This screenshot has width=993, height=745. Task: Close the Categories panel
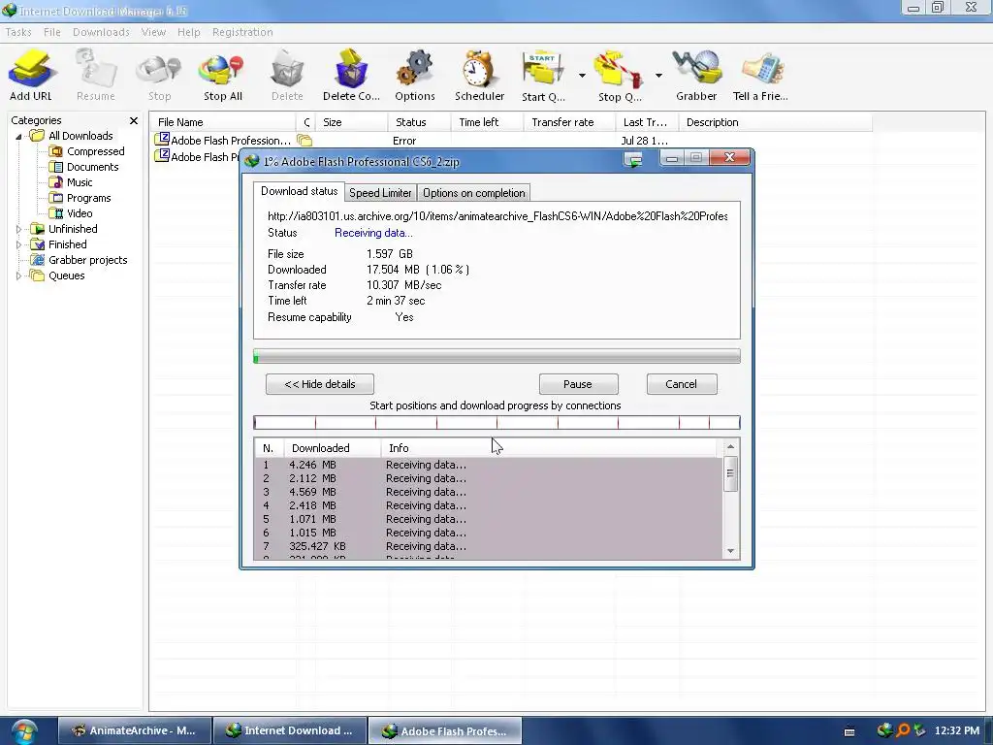134,120
